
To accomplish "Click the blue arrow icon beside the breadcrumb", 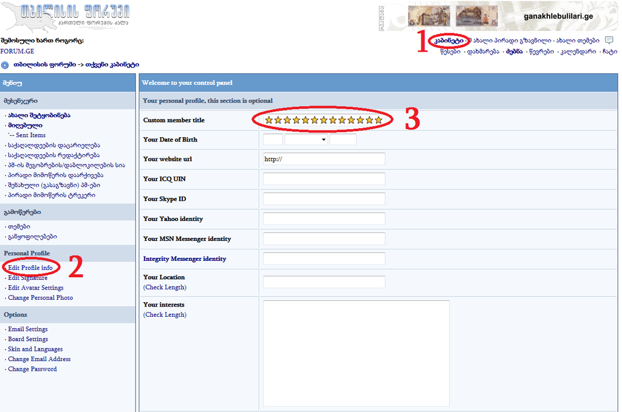I will pos(5,65).
